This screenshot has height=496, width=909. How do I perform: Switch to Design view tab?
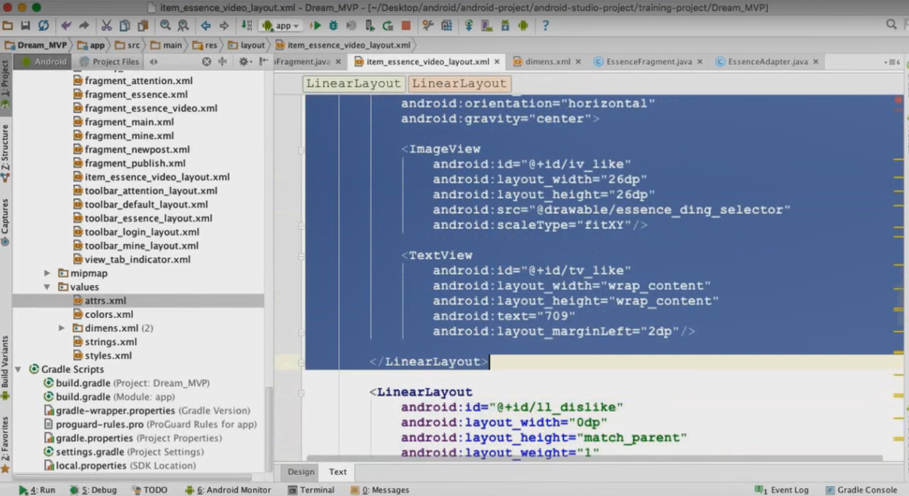(301, 472)
